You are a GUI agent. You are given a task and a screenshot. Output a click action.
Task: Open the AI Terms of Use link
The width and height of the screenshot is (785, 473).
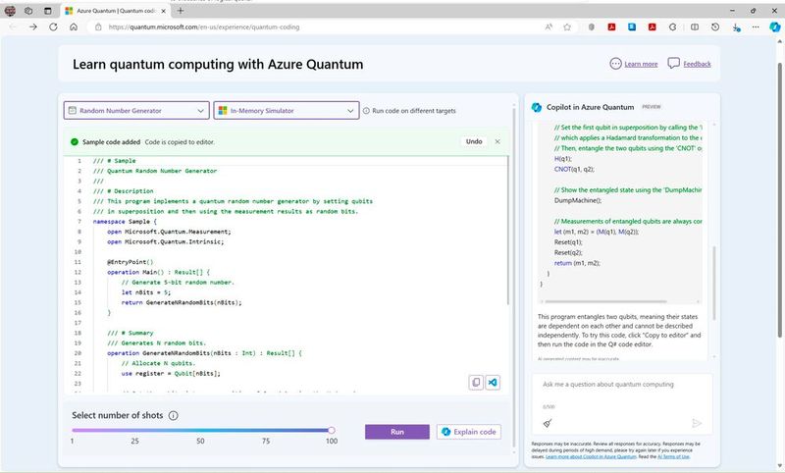pyautogui.click(x=673, y=456)
